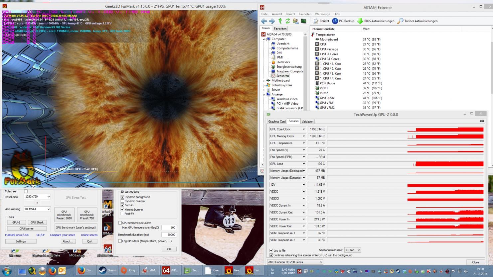Enable Dynamic camera option
This screenshot has width=493, height=277.
tap(122, 201)
